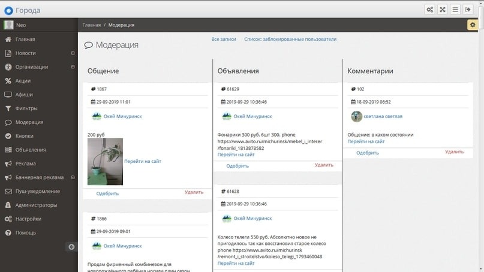Click the icon beside Организации
Viewport: 484px width, 272px height.
tap(8, 67)
